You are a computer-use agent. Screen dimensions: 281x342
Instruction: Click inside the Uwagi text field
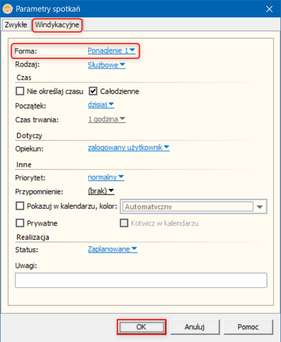(141, 280)
